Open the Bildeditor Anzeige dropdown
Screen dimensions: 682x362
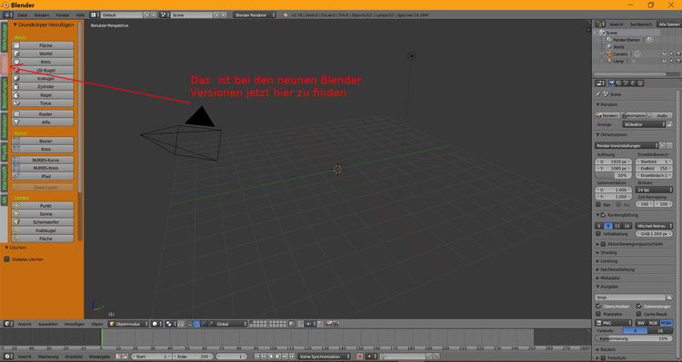click(645, 124)
